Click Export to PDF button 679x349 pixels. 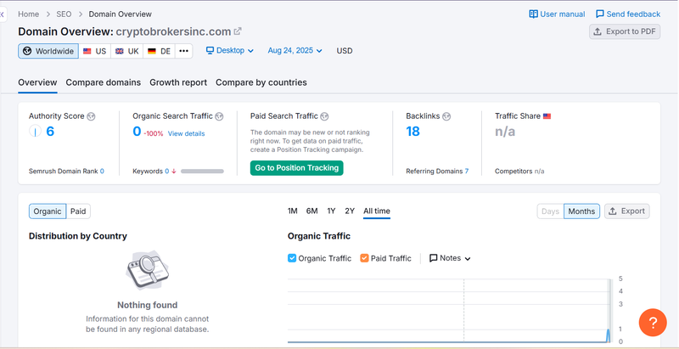pos(625,31)
